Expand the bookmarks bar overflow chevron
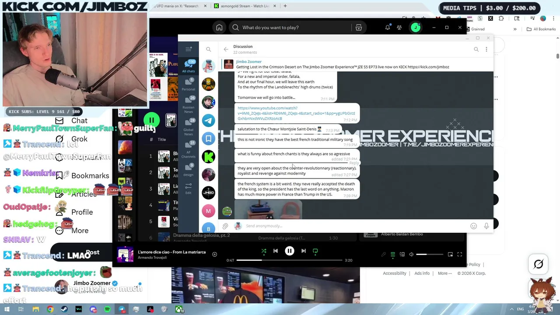Screen dimensions: 560x315 tap(515, 29)
